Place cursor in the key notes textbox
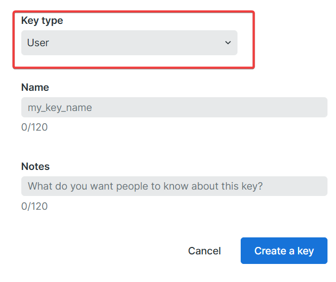336x282 pixels. pos(174,186)
